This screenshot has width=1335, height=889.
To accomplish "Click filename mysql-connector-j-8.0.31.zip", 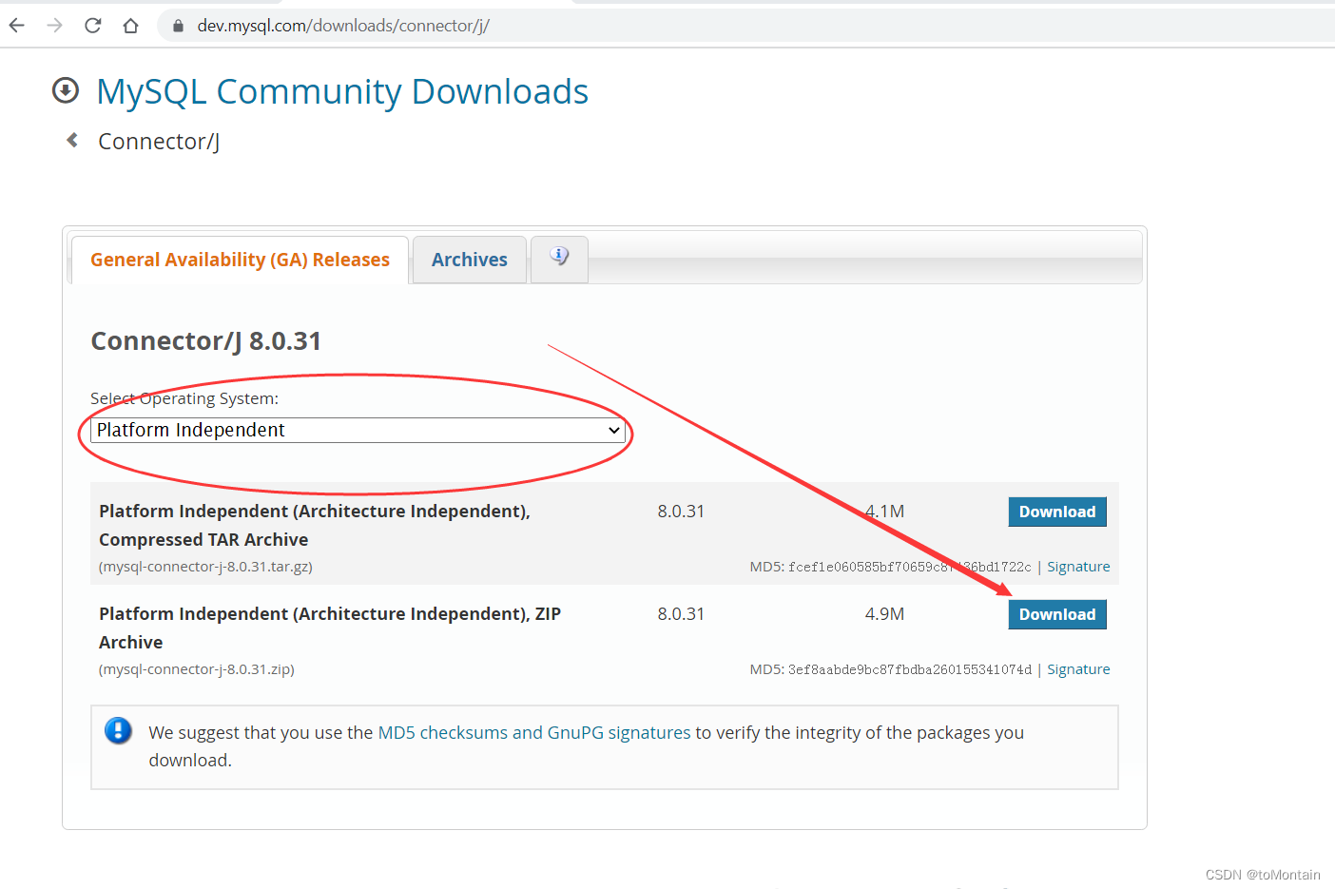I will tap(197, 669).
